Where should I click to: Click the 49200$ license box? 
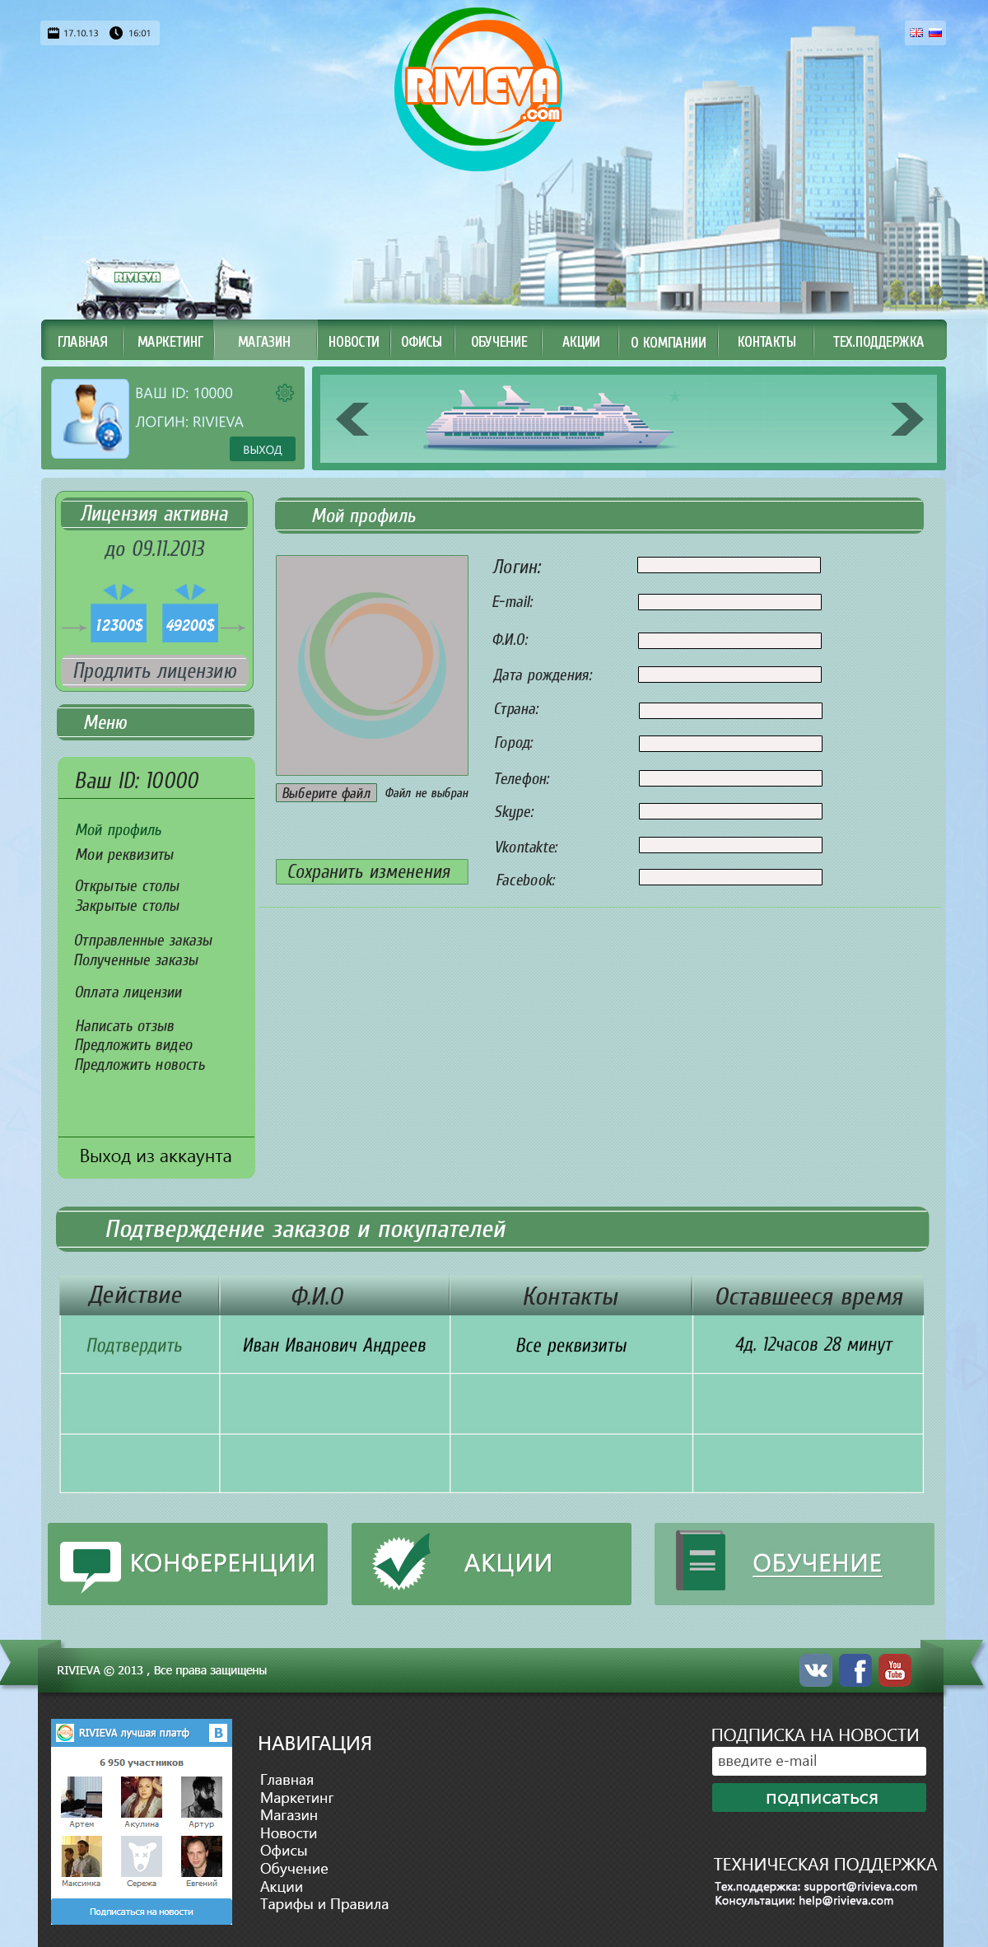pos(190,623)
